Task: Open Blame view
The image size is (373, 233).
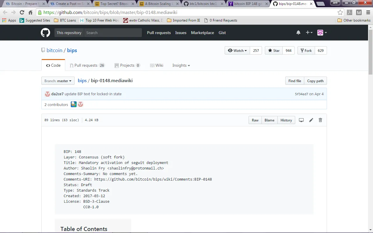Action: (x=269, y=120)
